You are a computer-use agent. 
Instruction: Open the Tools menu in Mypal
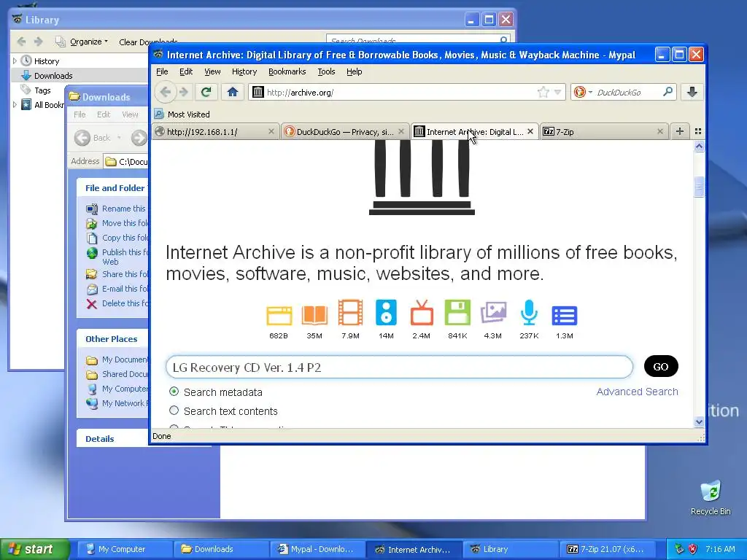(326, 71)
